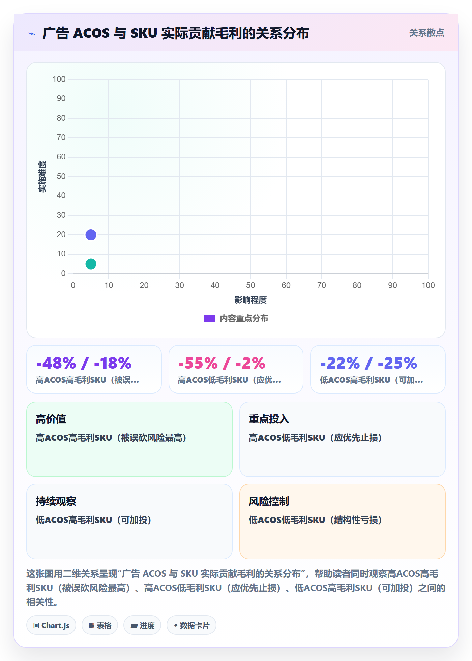Click the purple scatter point at value 20
This screenshot has height=661, width=472.
pos(91,234)
